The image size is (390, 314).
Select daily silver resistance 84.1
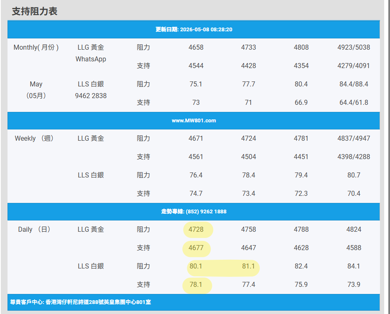click(x=354, y=266)
